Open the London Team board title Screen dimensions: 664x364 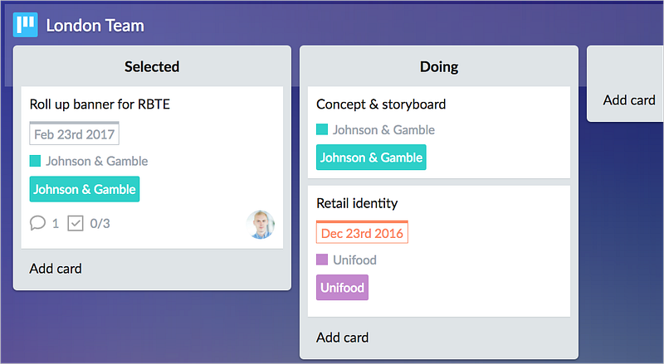tap(95, 26)
